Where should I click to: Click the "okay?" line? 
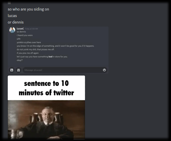tap(20, 60)
